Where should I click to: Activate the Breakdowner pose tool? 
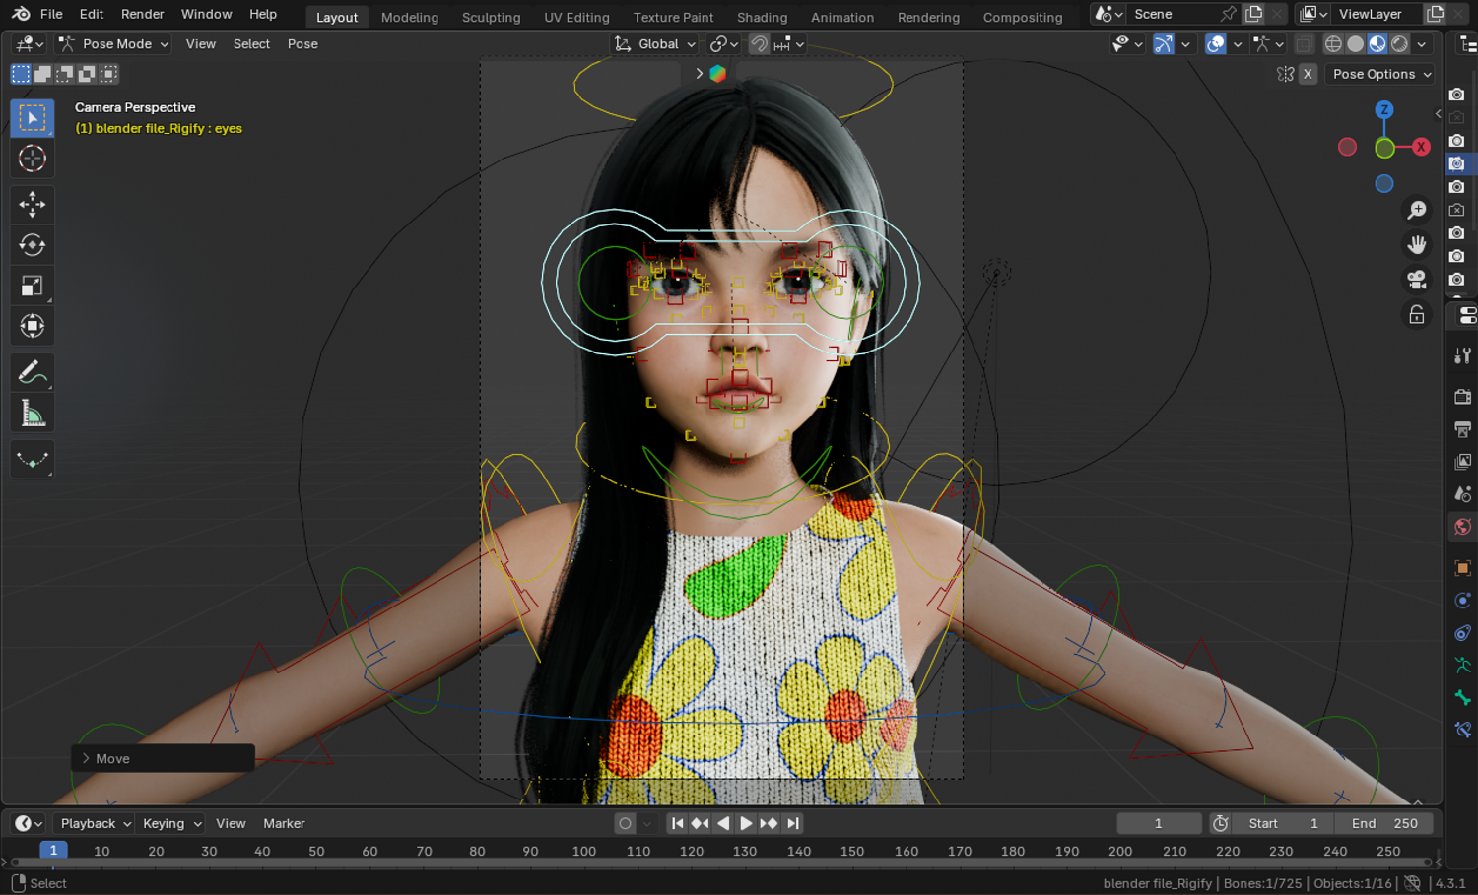tap(33, 460)
